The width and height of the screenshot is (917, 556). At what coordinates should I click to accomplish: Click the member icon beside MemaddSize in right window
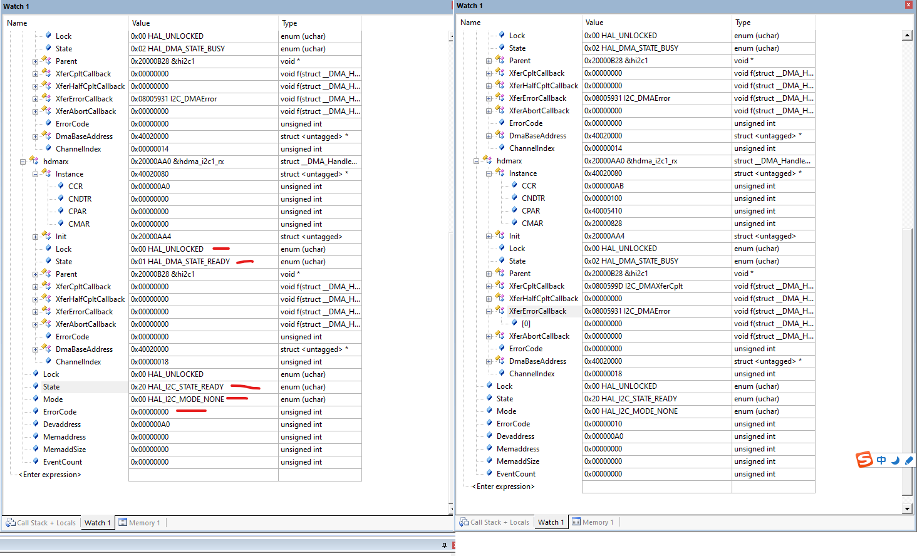[489, 461]
